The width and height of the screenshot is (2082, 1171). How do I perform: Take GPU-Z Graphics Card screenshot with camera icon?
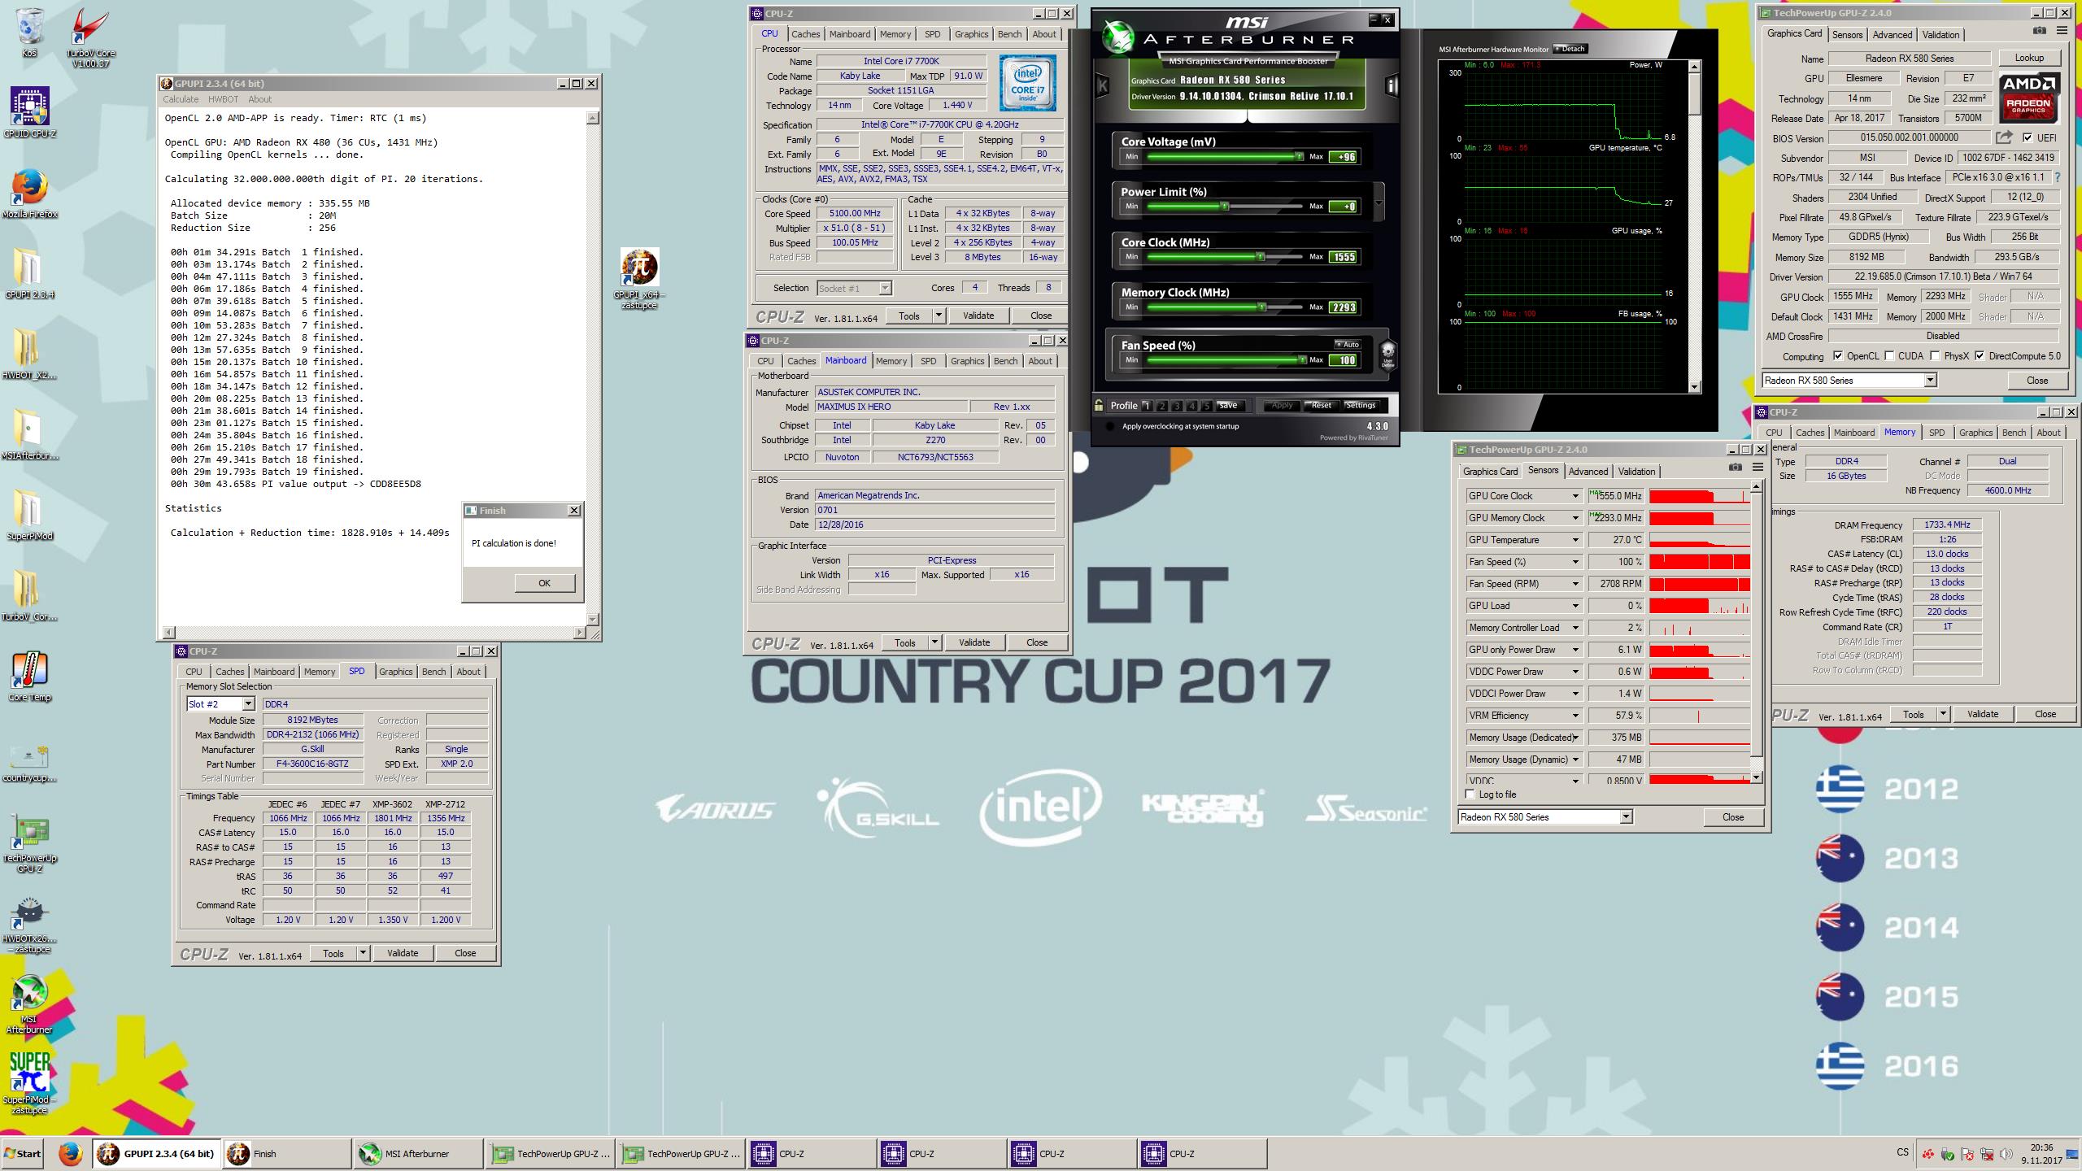tap(2039, 31)
